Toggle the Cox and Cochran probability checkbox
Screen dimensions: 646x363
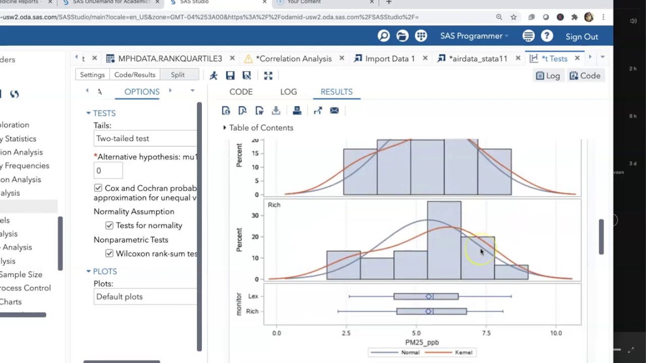[x=98, y=188]
